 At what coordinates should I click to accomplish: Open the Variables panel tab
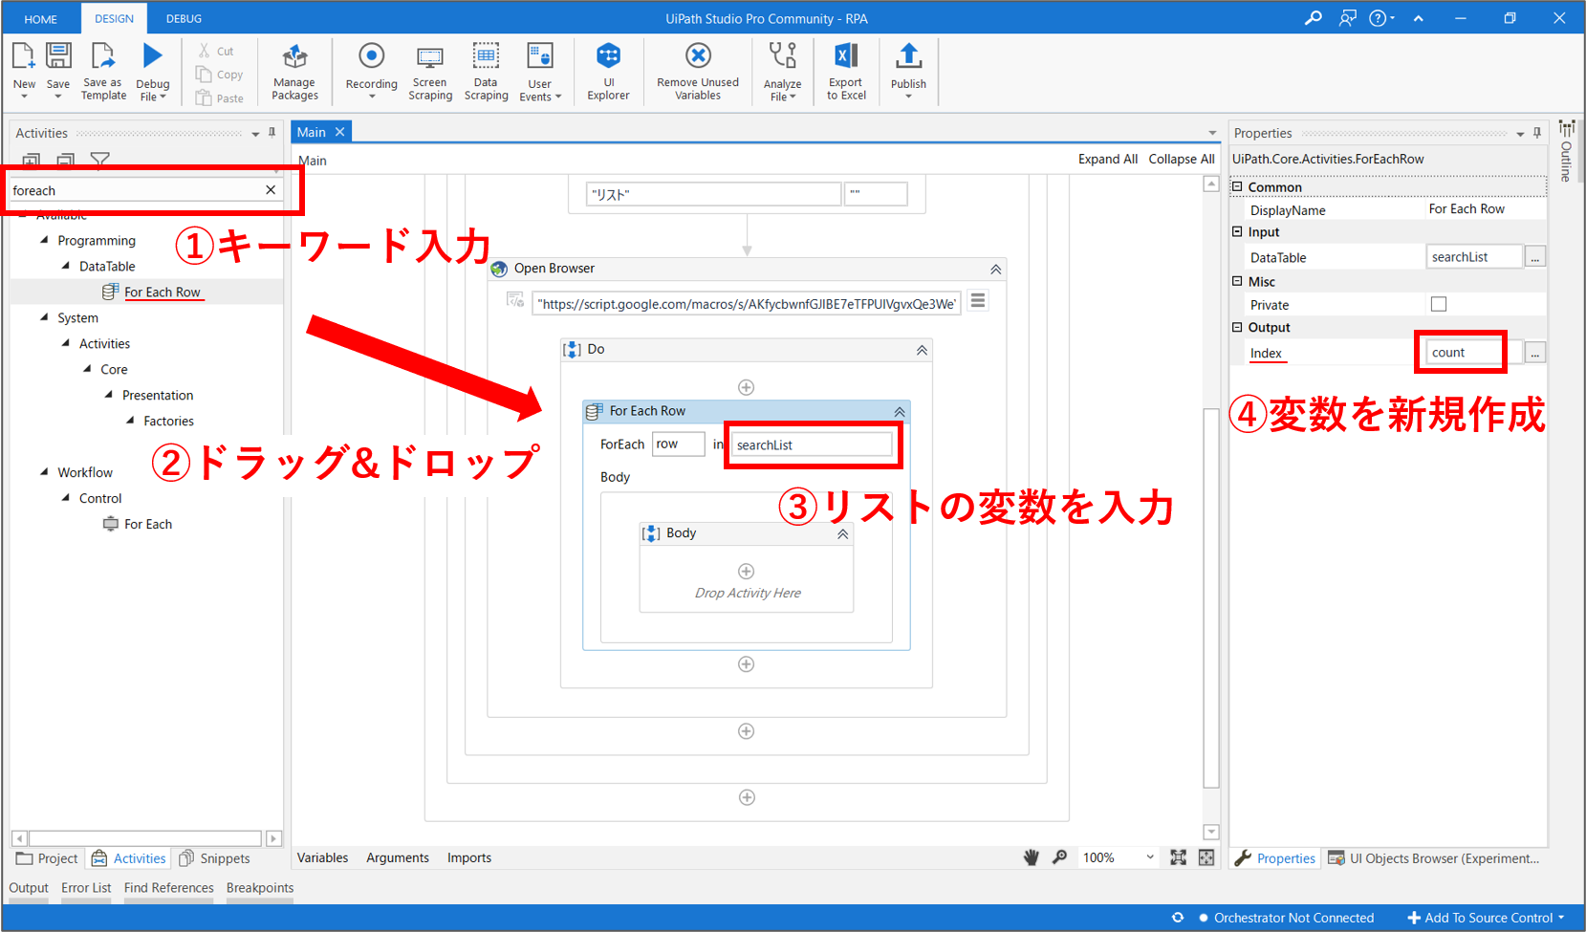point(322,857)
